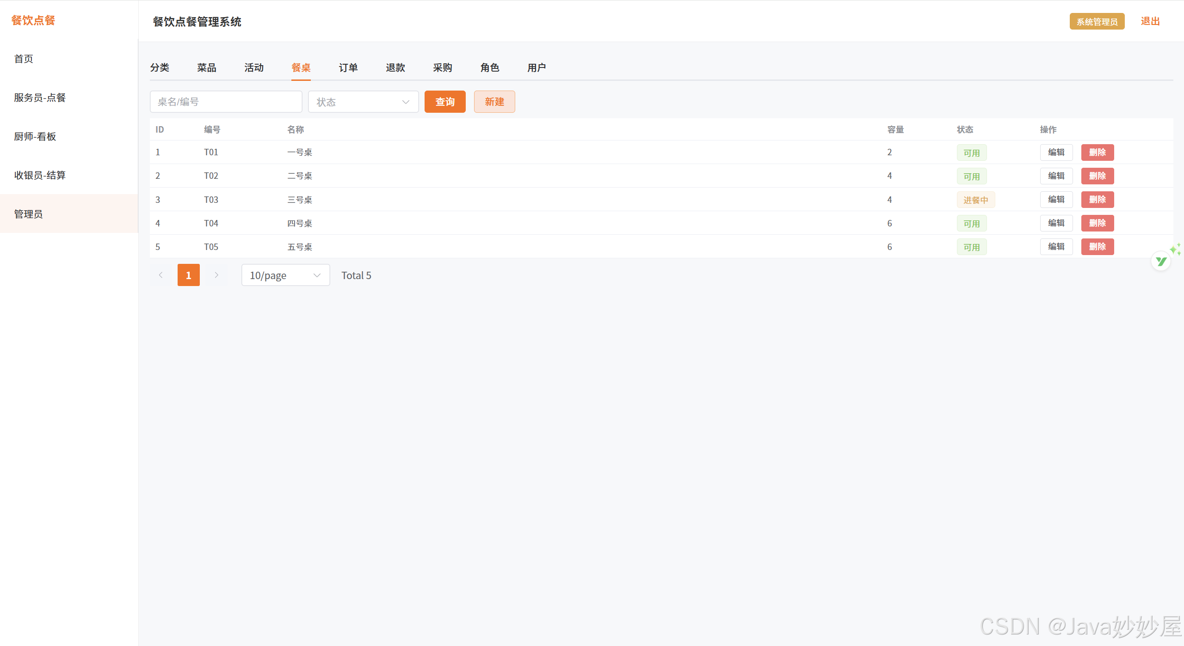Open the 菜品 tab
The width and height of the screenshot is (1184, 646).
point(206,68)
